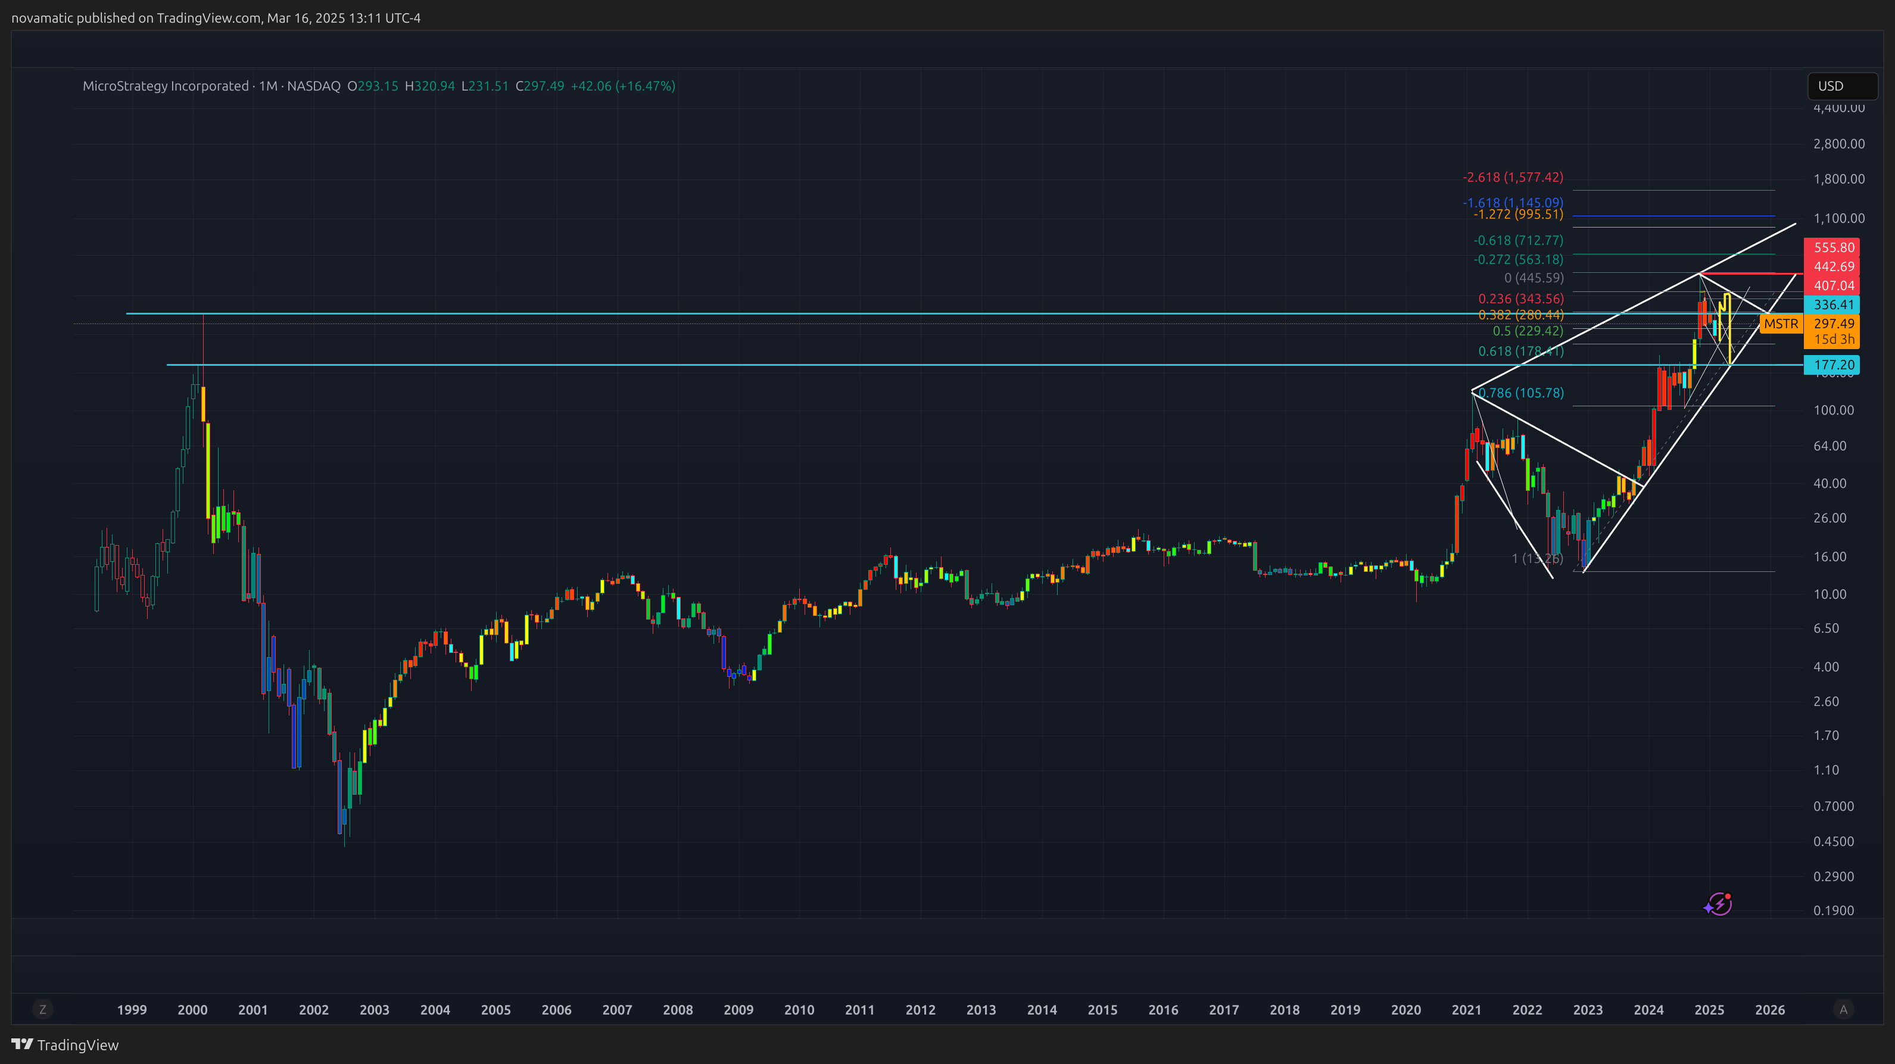The height and width of the screenshot is (1064, 1895).
Task: Click the MicroStrategy Incorporated chart title
Action: pyautogui.click(x=166, y=86)
